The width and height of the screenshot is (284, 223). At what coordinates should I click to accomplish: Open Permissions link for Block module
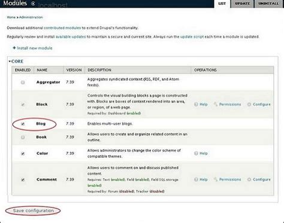pos(230,104)
